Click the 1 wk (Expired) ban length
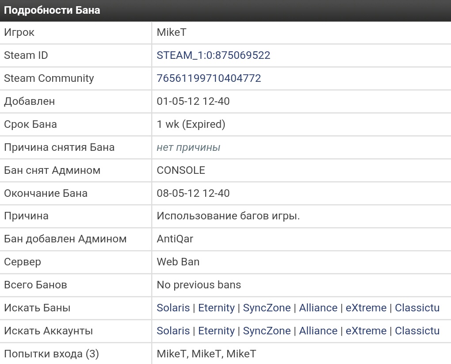This screenshot has height=364, width=451. coord(191,124)
